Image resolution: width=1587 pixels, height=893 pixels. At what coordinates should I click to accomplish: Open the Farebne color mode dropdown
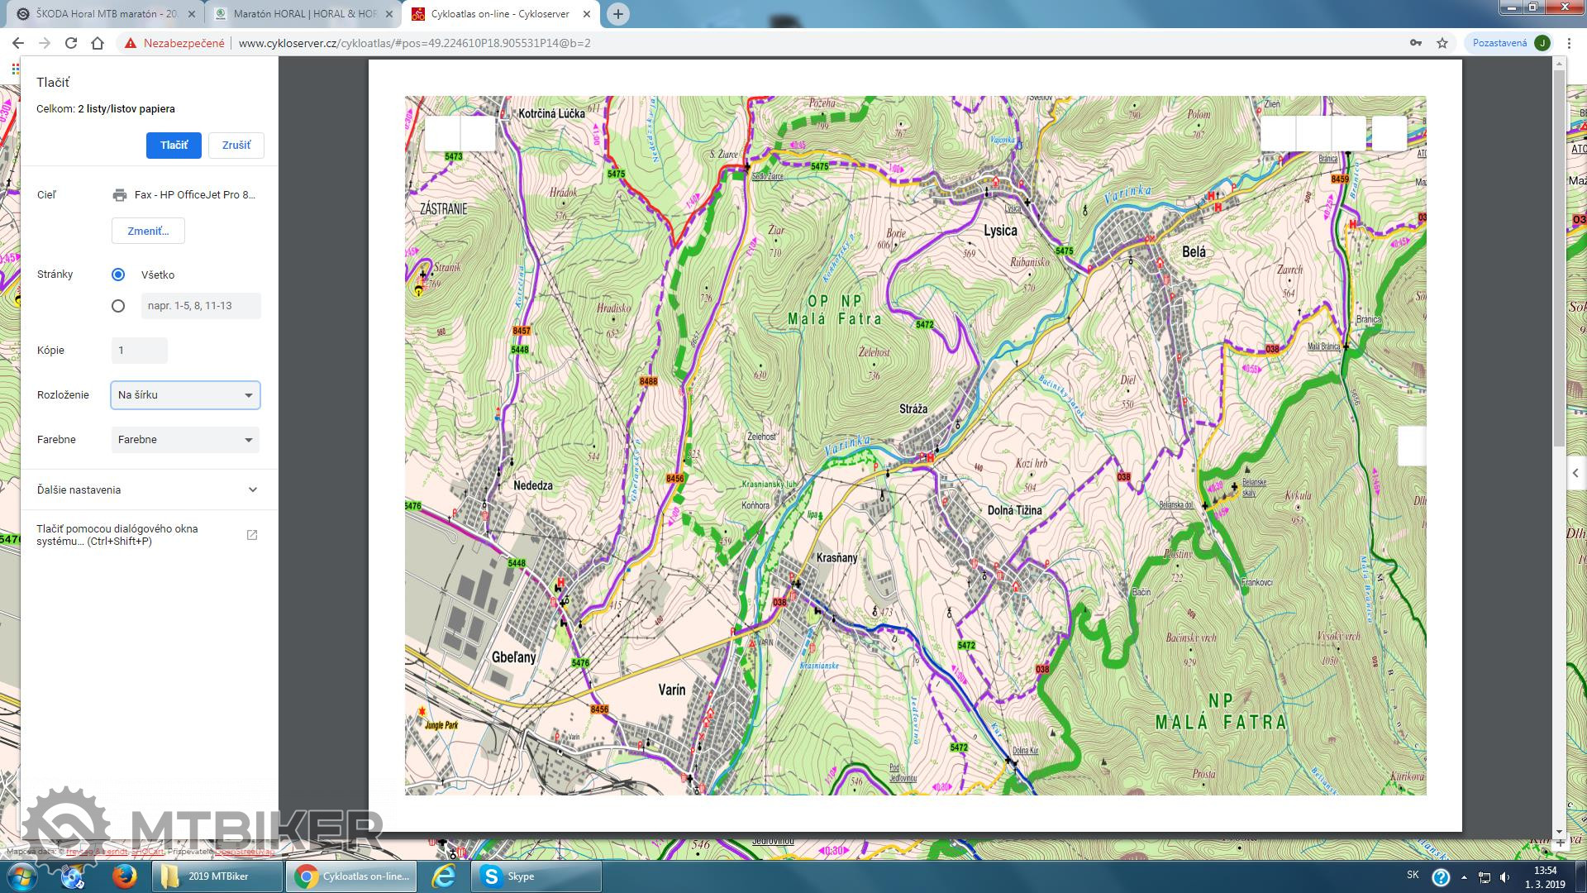[185, 440]
